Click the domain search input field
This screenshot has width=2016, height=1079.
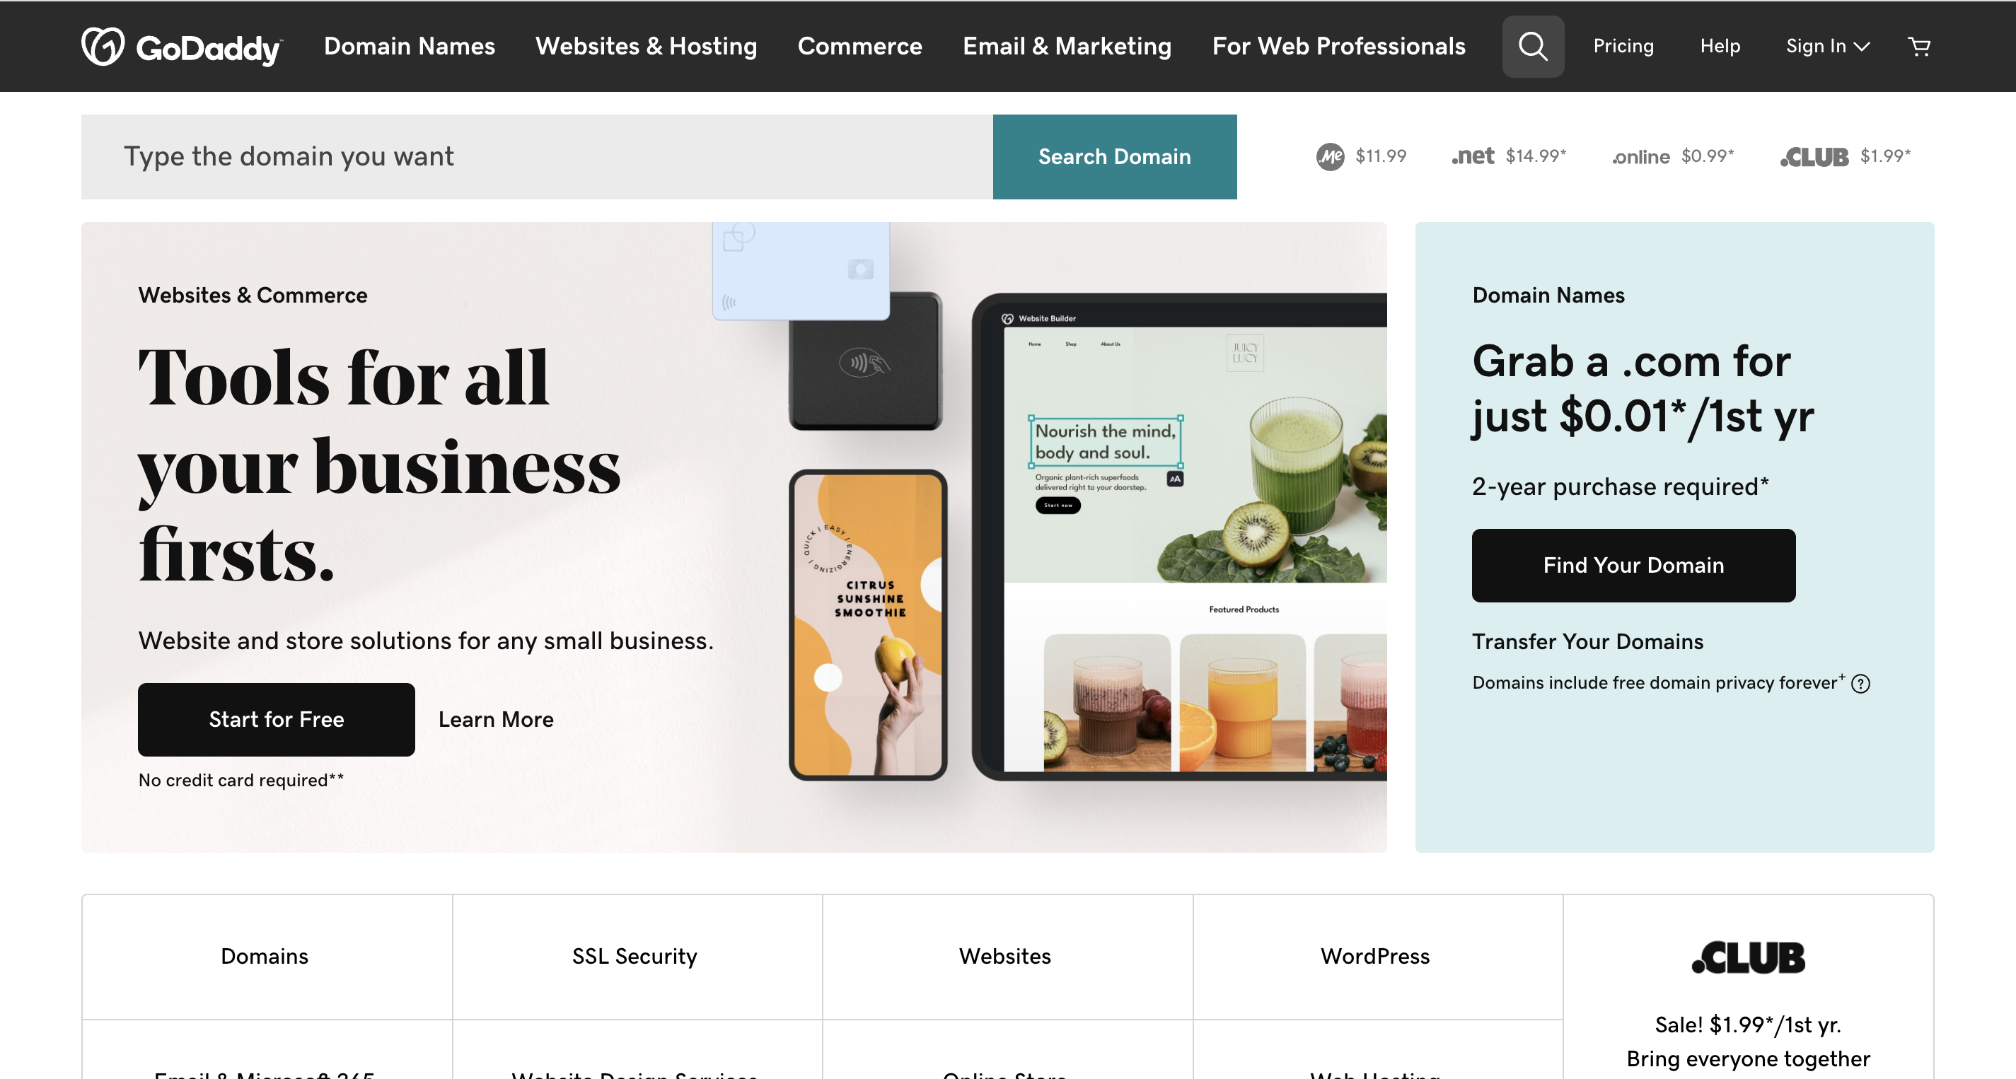click(537, 156)
